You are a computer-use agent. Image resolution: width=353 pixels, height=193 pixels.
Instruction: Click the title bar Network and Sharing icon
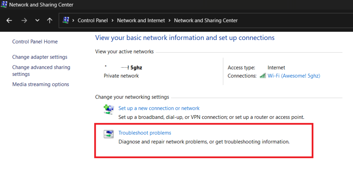[x=4, y=5]
